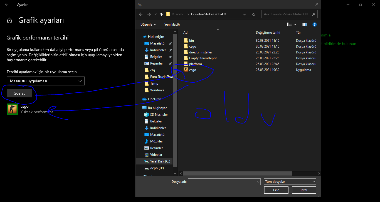Viewport: 380px width, 202px height.
Task: Click the forward arrow in the Aç dialog
Action: (x=149, y=14)
